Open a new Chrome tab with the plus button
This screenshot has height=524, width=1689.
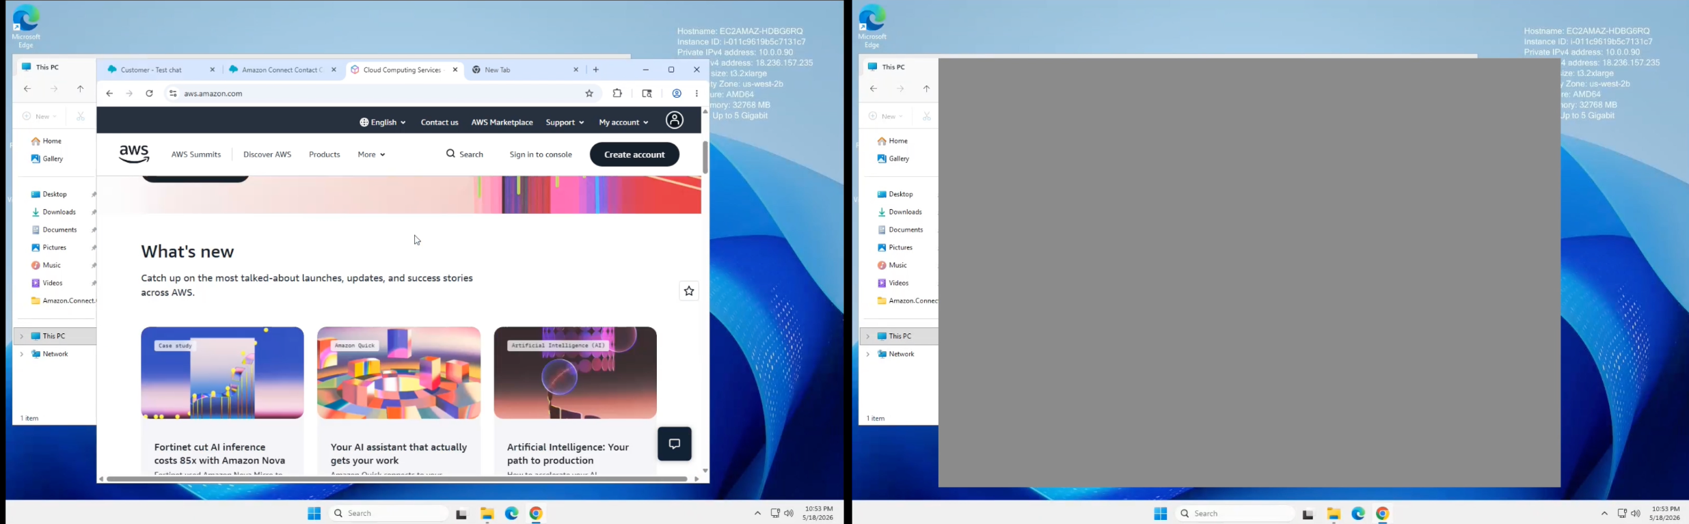click(596, 70)
